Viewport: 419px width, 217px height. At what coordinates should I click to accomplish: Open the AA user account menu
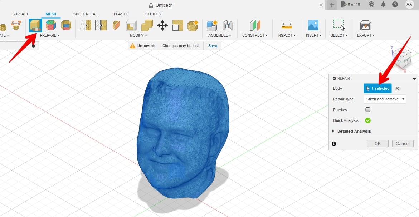coord(409,4)
